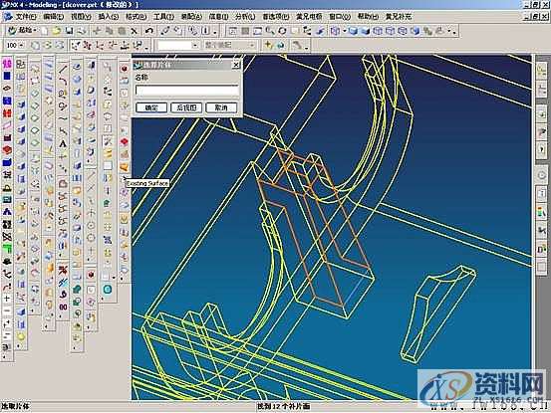
Task: Click the 取消 button in dialog
Action: point(221,107)
